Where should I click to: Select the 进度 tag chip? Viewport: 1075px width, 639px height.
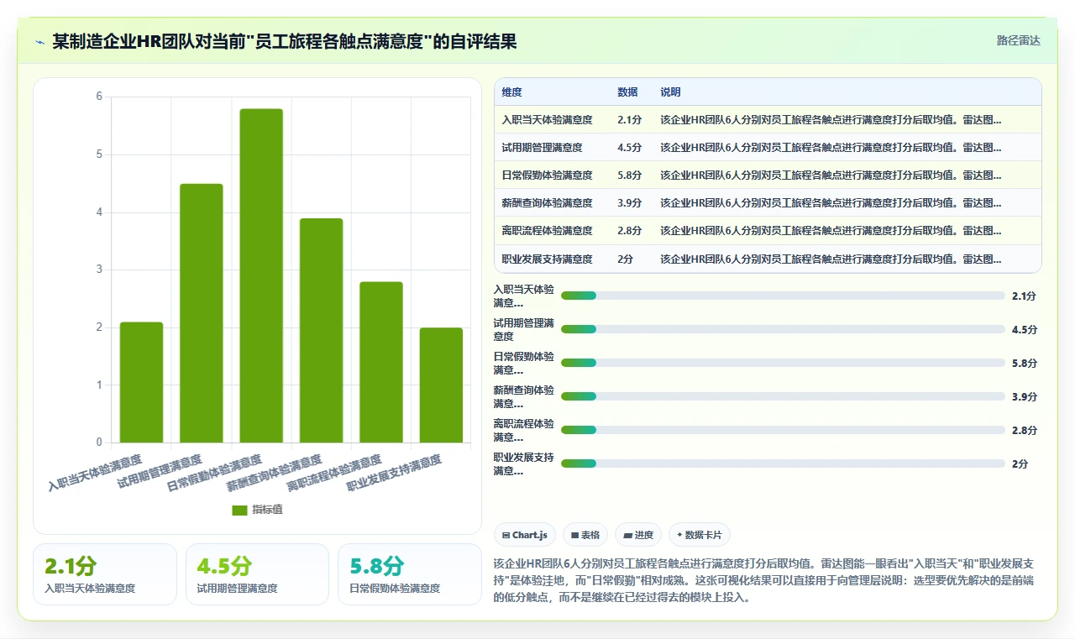pos(638,535)
